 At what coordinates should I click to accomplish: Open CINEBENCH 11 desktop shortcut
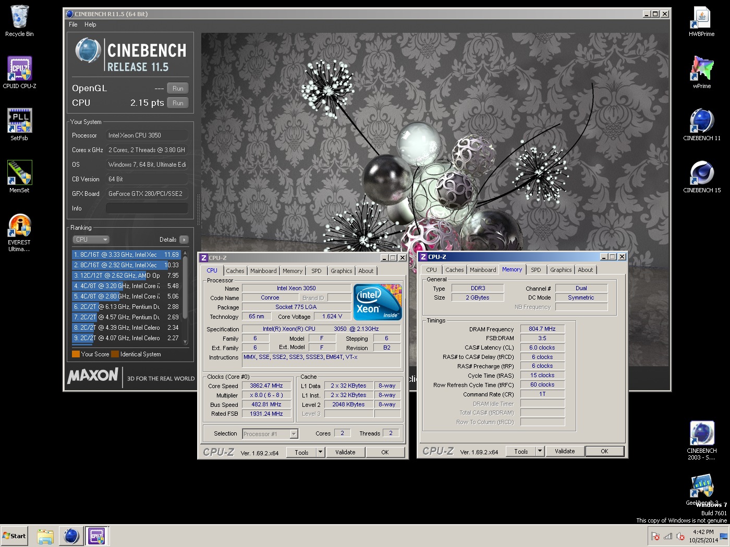702,125
